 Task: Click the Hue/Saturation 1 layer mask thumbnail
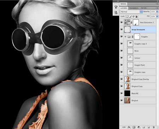coord(136,22)
